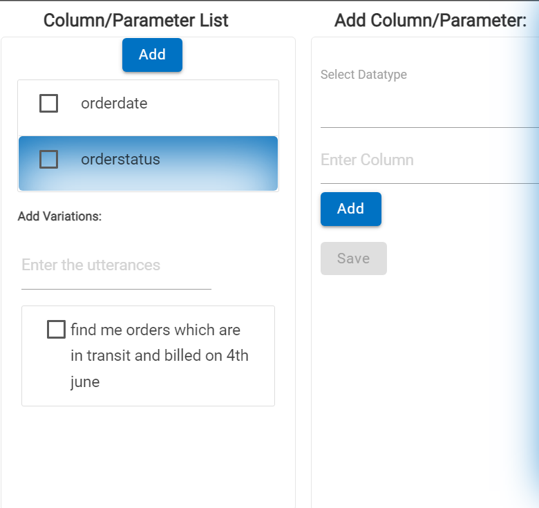
Task: Click the Column/Parameter List heading
Action: (x=136, y=20)
